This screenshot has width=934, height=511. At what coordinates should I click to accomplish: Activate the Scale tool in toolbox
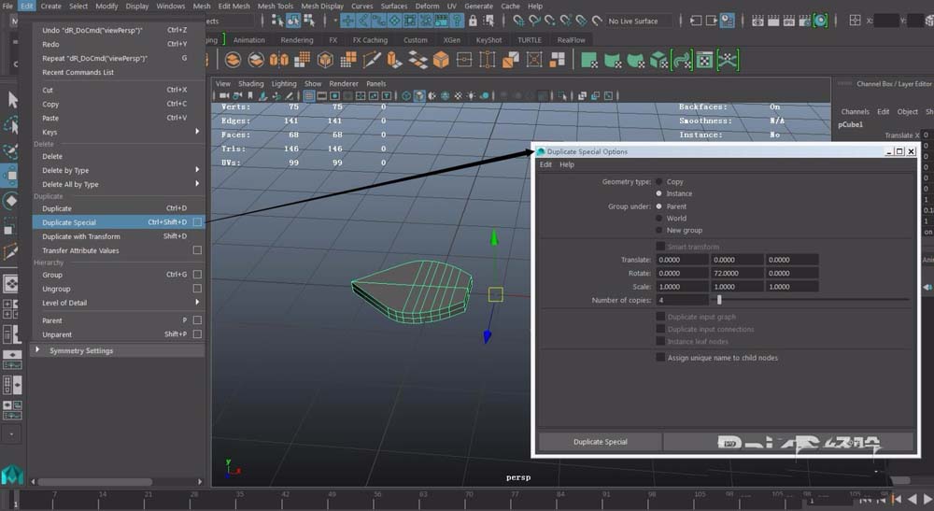pos(11,226)
